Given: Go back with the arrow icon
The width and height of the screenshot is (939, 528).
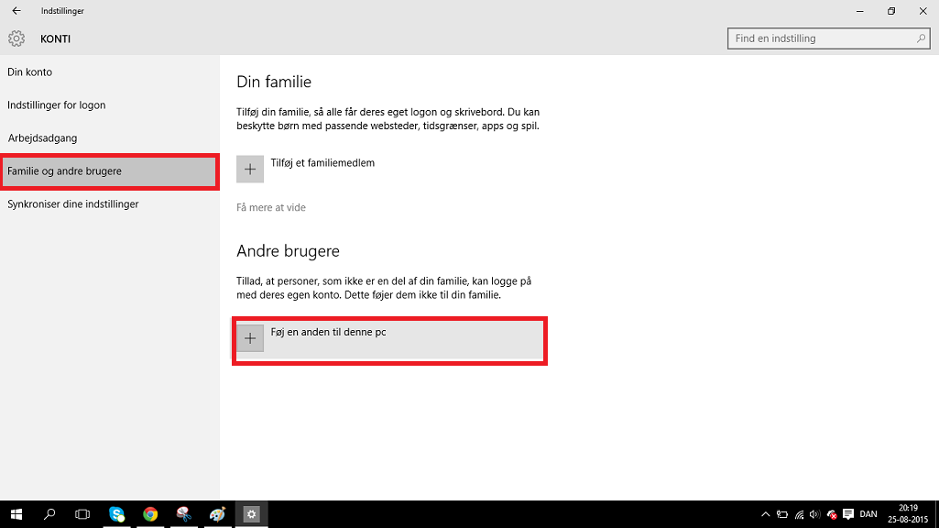Looking at the screenshot, I should 16,11.
